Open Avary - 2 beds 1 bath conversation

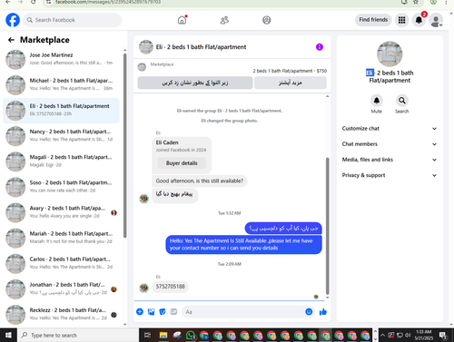click(61, 212)
